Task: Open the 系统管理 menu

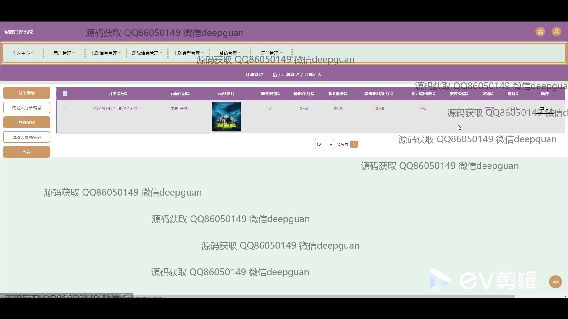Action: pos(230,53)
